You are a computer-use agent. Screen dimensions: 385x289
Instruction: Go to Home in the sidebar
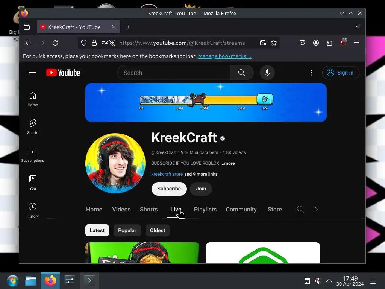33,99
